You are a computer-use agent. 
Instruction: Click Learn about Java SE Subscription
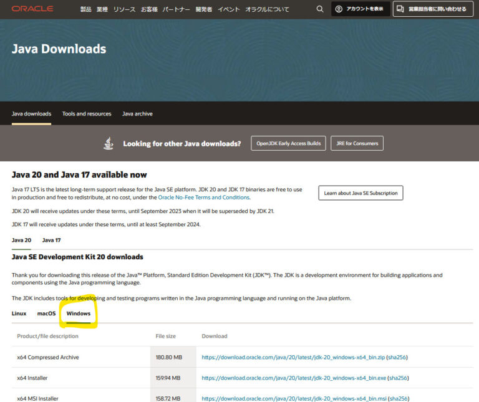tap(360, 193)
